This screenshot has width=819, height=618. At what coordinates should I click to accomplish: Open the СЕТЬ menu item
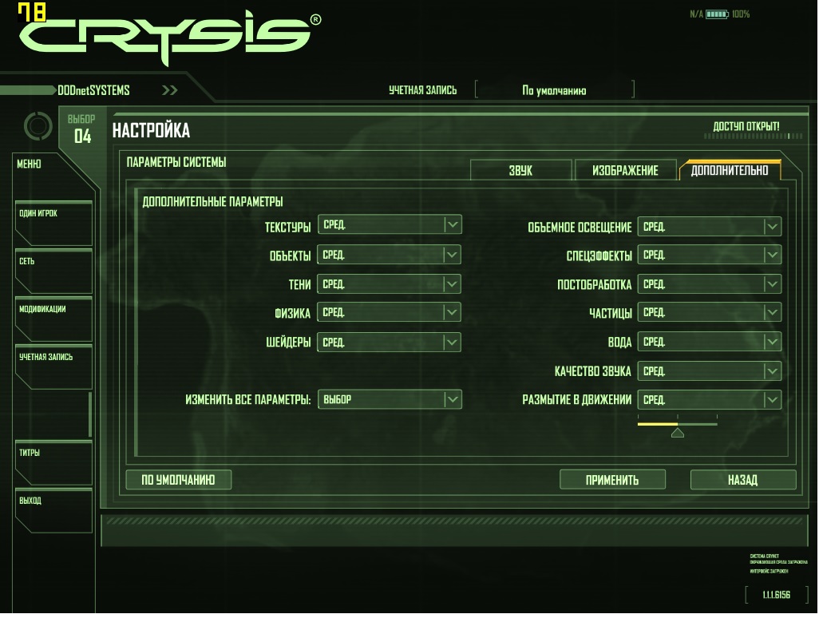point(53,271)
